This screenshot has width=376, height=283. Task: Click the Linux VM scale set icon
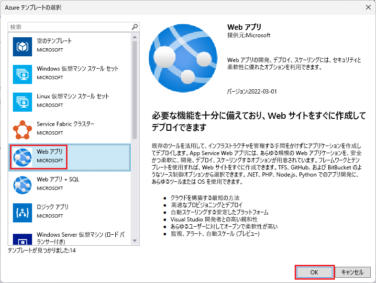tap(22, 102)
